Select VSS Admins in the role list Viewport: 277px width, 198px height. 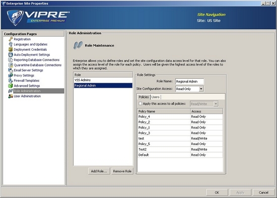click(x=103, y=80)
